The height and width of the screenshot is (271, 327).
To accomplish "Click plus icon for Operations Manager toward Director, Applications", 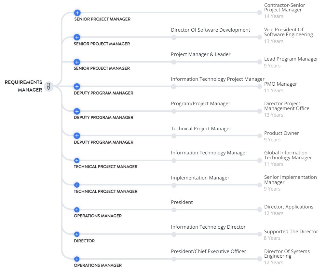I will coord(77,210).
